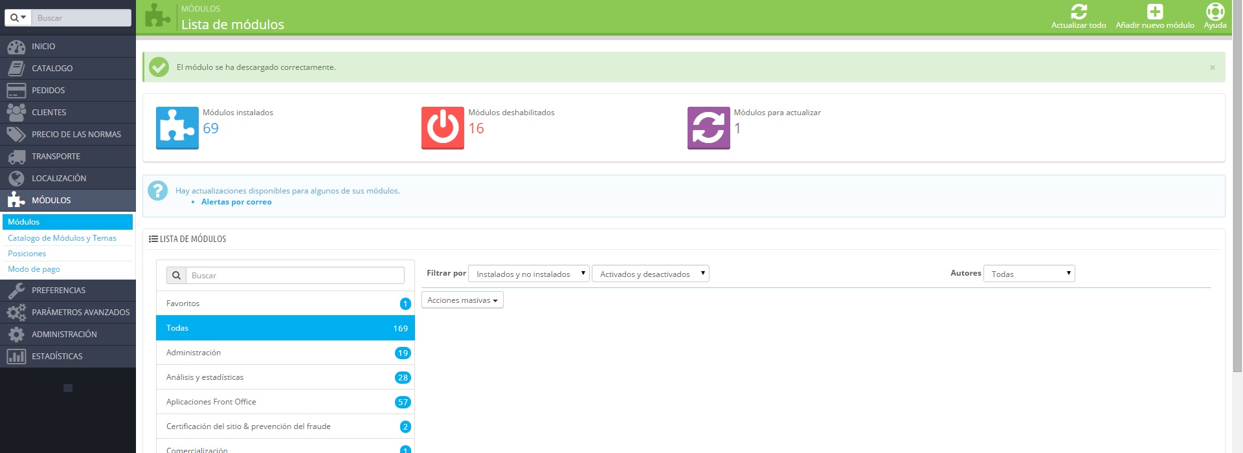The width and height of the screenshot is (1243, 453).
Task: Open the Autores Todas dropdown
Action: 1029,274
